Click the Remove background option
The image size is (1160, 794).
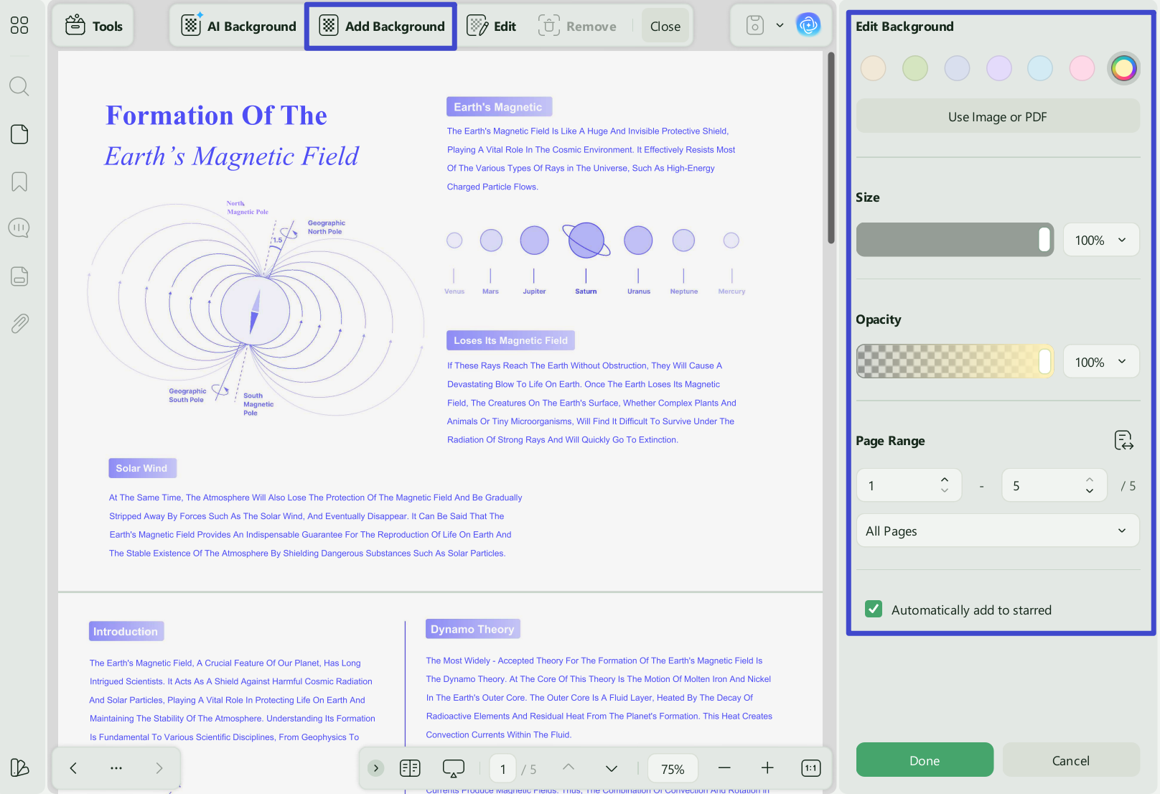(x=577, y=27)
